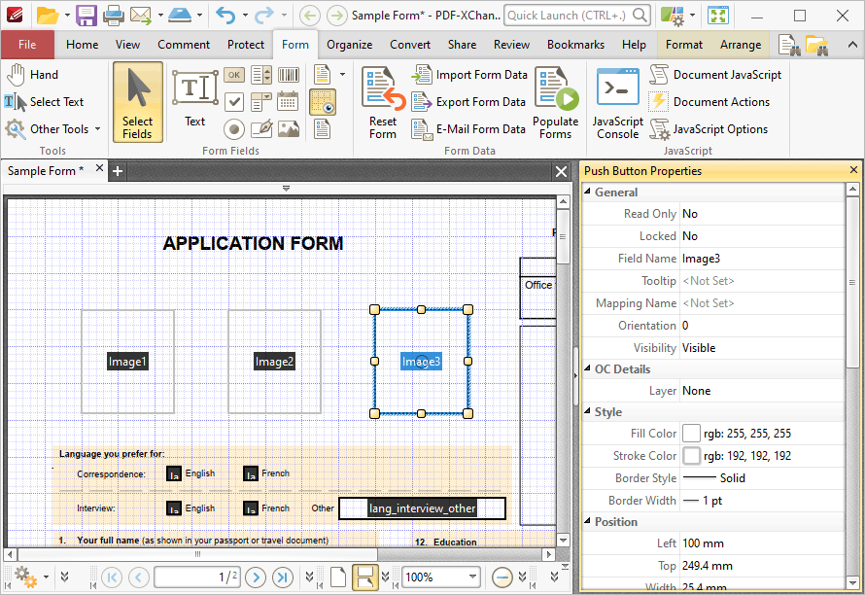The height and width of the screenshot is (595, 865).
Task: Click the page number input box
Action: [197, 577]
